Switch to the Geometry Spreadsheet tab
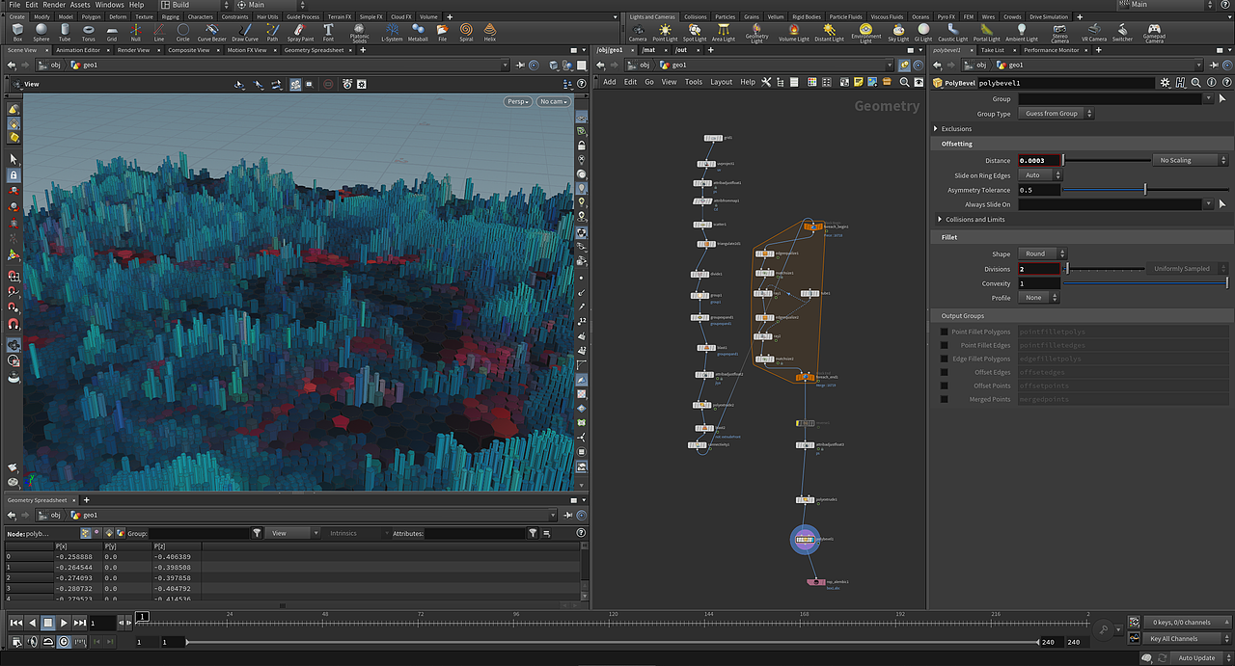This screenshot has width=1235, height=666. click(314, 50)
